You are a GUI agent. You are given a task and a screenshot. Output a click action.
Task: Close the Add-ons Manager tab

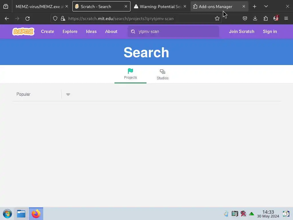click(x=244, y=6)
